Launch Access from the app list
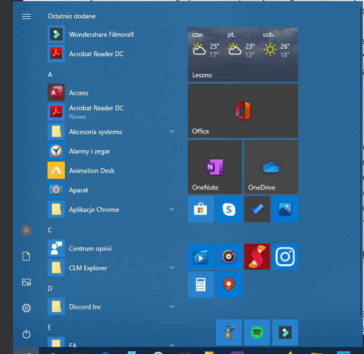Image resolution: width=364 pixels, height=354 pixels. click(111, 93)
